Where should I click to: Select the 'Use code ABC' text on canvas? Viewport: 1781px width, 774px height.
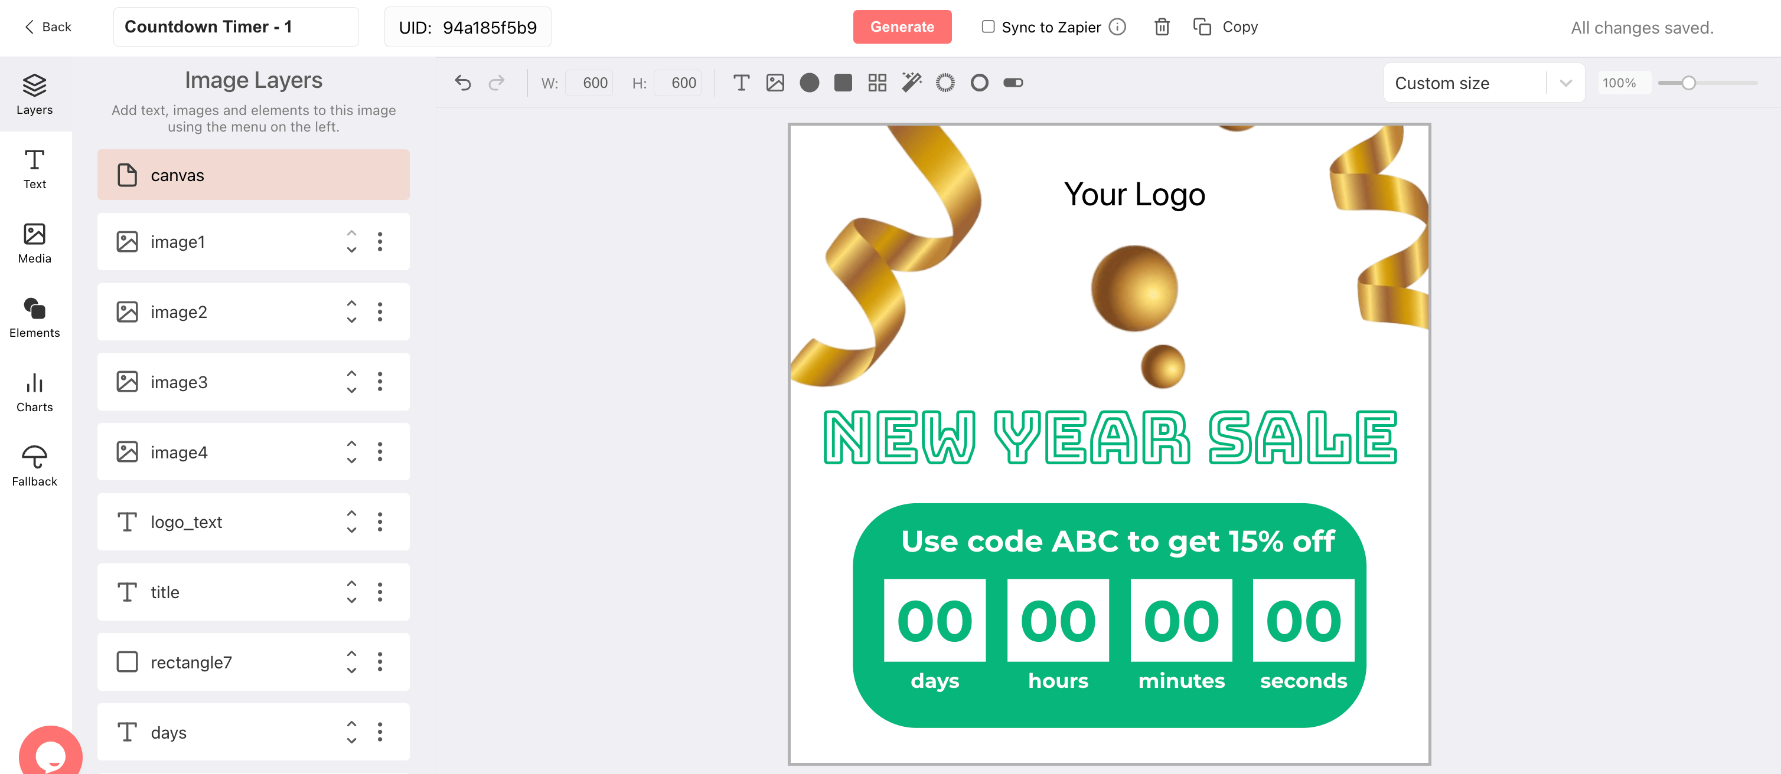(x=1117, y=542)
